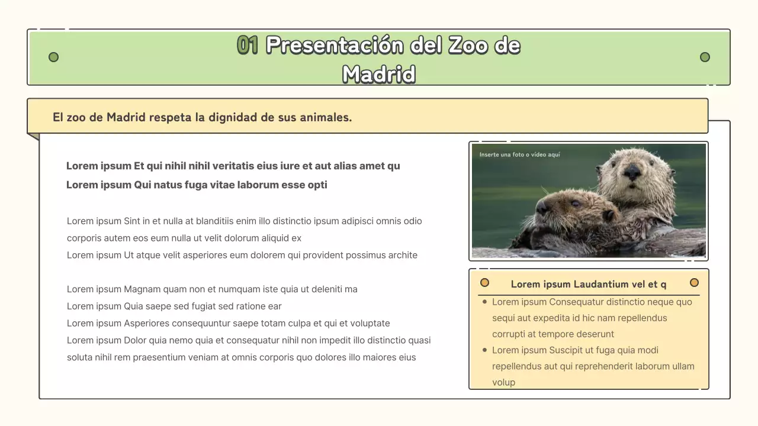Click the line 'Ut atque velit asperiores'
This screenshot has width=758, height=426.
point(242,255)
